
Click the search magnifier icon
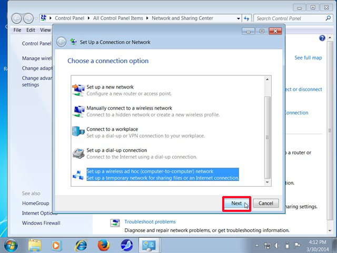point(328,18)
